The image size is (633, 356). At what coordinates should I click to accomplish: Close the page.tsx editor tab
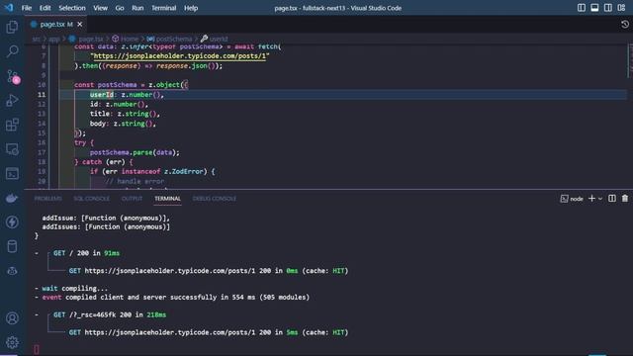pos(80,24)
